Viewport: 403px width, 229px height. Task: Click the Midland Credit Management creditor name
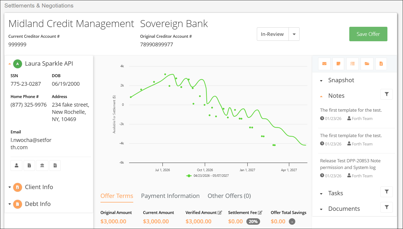pos(71,24)
